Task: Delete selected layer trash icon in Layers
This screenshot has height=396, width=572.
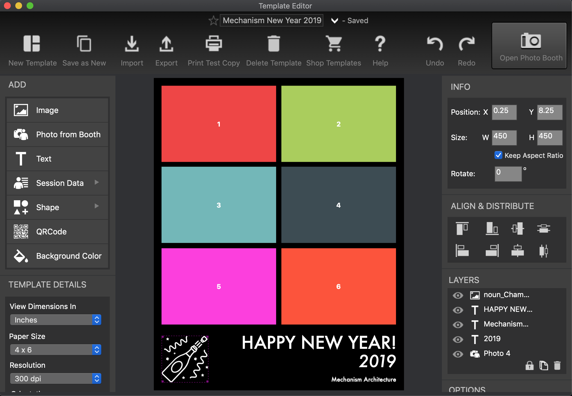Action: pyautogui.click(x=557, y=365)
